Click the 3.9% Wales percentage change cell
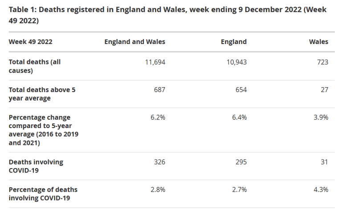Viewport: 342px width, 209px height. (321, 117)
